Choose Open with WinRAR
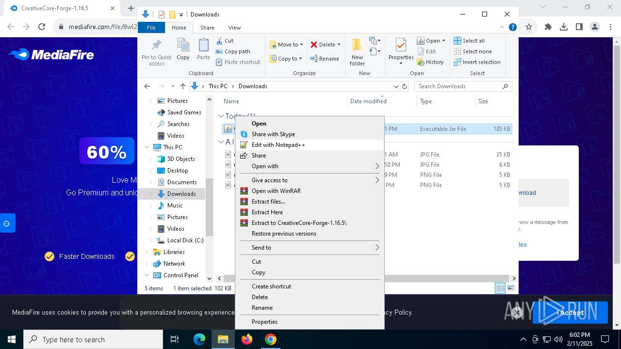Viewport: 621px width, 349px height. pos(310,191)
